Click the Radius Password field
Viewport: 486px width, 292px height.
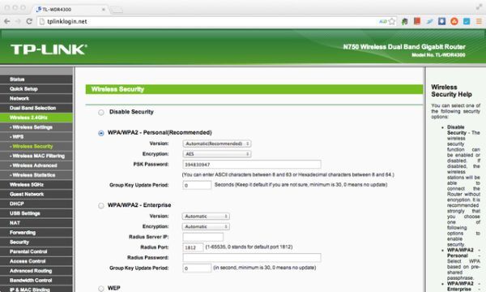(252, 258)
